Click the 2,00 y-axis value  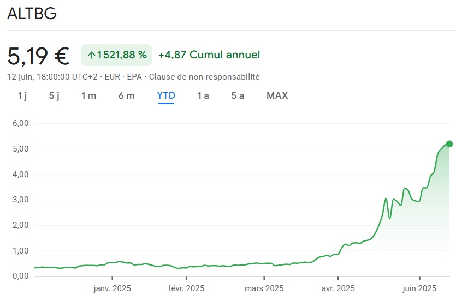click(21, 225)
